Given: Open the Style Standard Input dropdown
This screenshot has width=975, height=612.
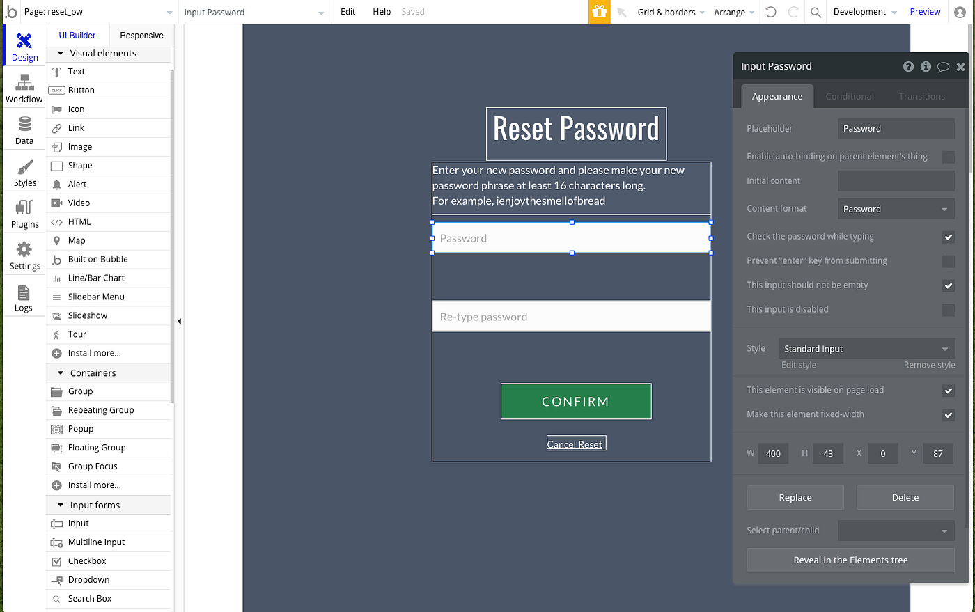Looking at the screenshot, I should (x=866, y=349).
